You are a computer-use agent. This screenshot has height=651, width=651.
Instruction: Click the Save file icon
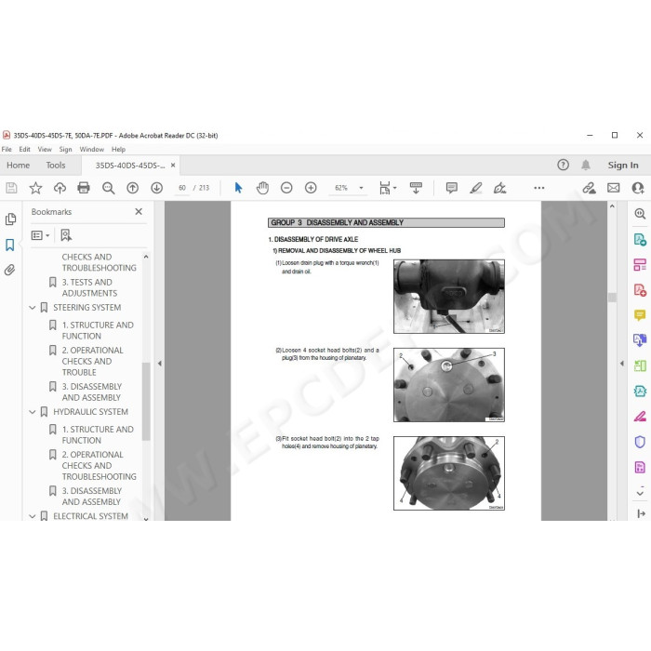[11, 188]
